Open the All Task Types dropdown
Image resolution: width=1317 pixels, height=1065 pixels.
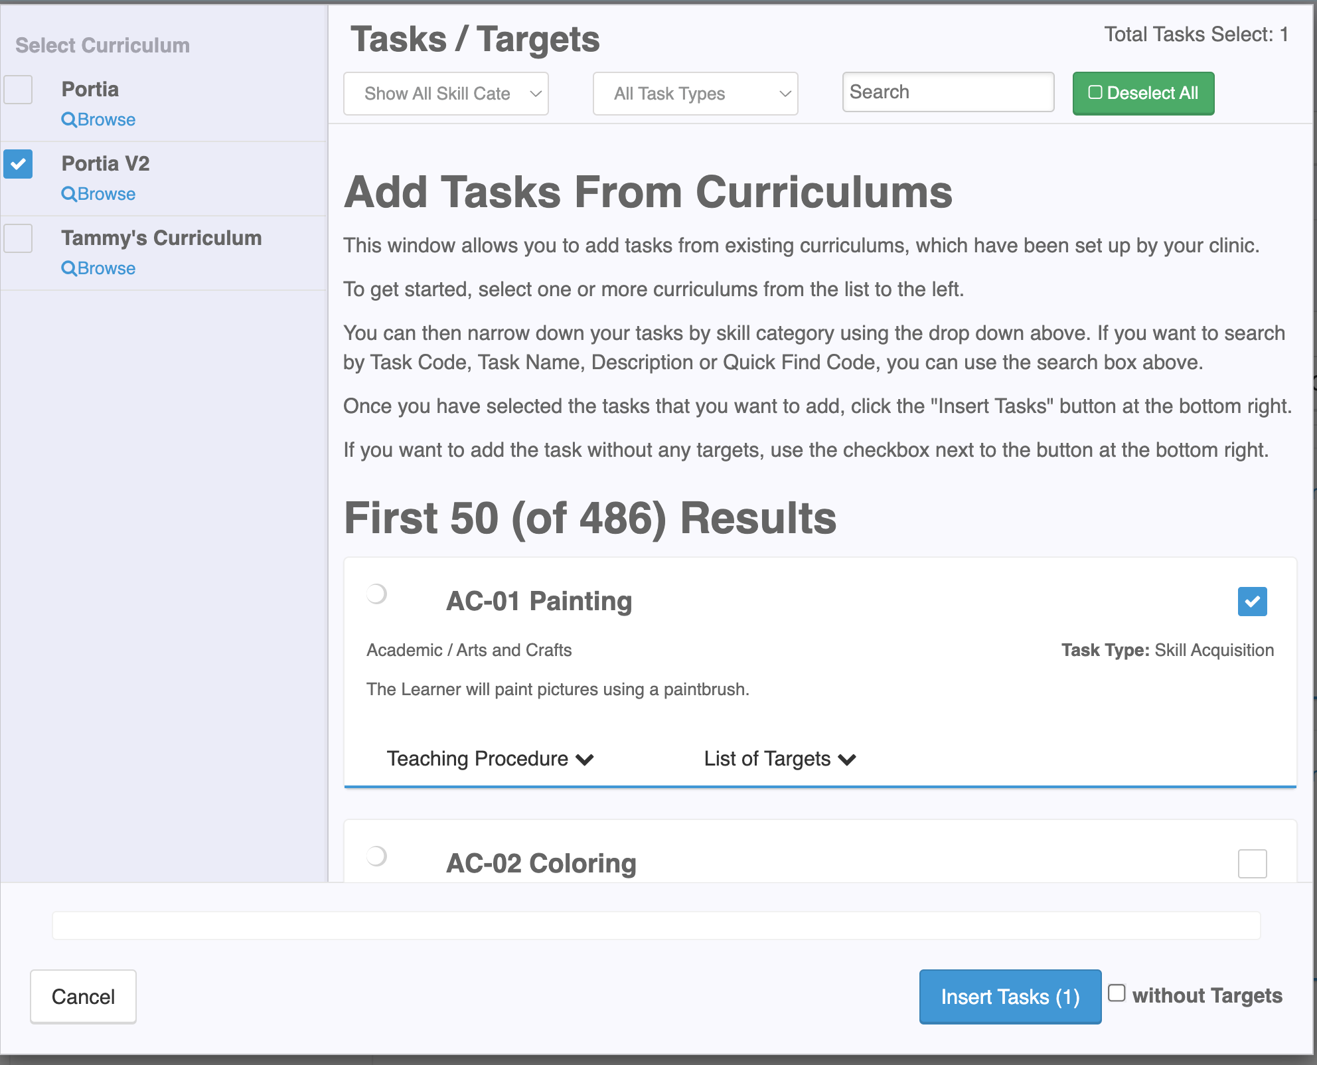[695, 94]
